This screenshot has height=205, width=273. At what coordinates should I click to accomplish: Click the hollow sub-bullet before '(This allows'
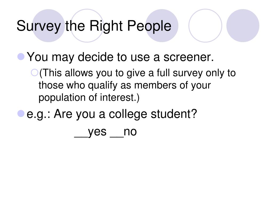point(34,73)
